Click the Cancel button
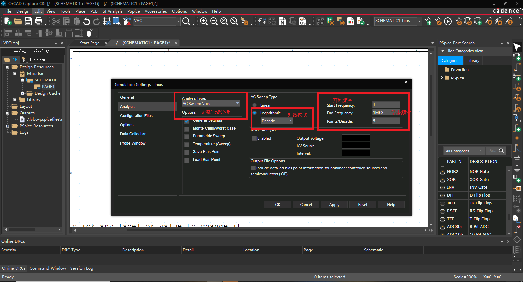Viewport: 523px width, 282px height. (306, 205)
